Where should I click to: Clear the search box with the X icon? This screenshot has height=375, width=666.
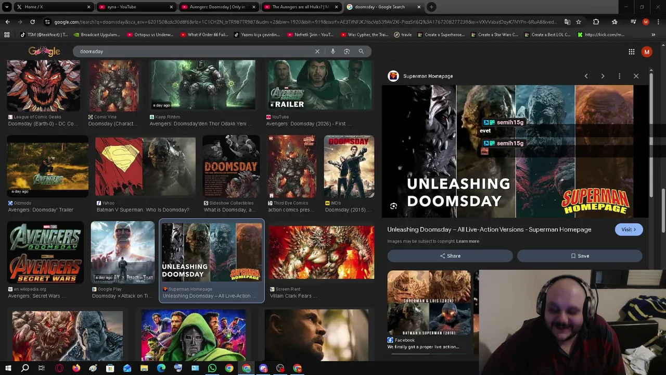[x=317, y=51]
